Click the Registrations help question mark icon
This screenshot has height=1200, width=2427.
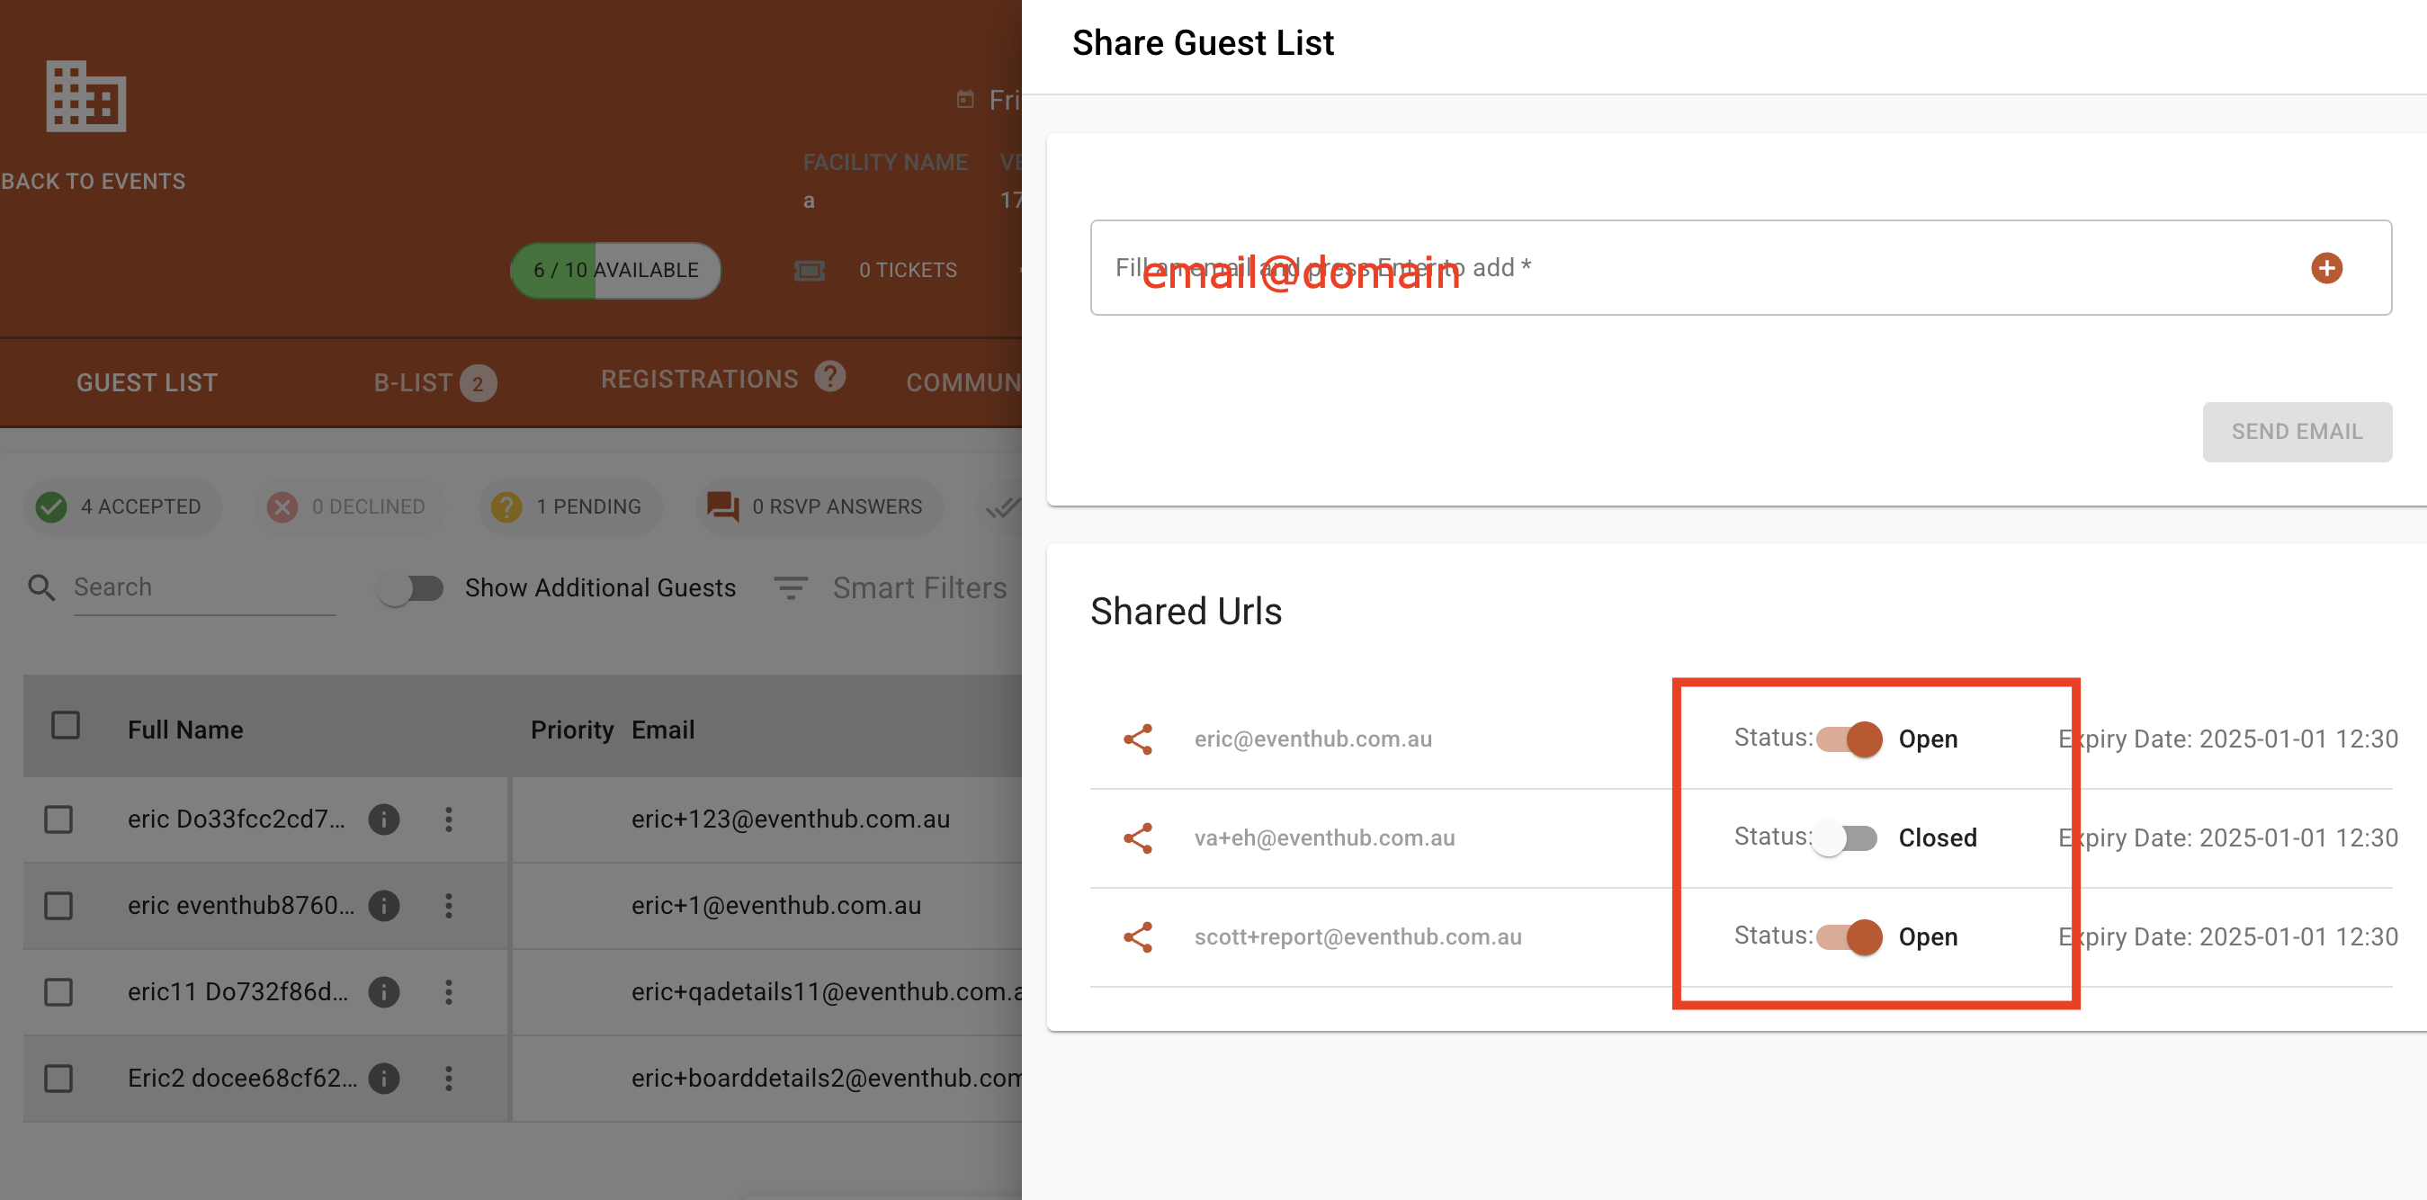click(x=830, y=377)
